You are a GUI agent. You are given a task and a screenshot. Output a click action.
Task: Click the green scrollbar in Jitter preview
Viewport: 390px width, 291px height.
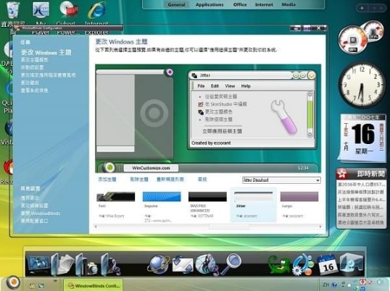click(x=310, y=114)
